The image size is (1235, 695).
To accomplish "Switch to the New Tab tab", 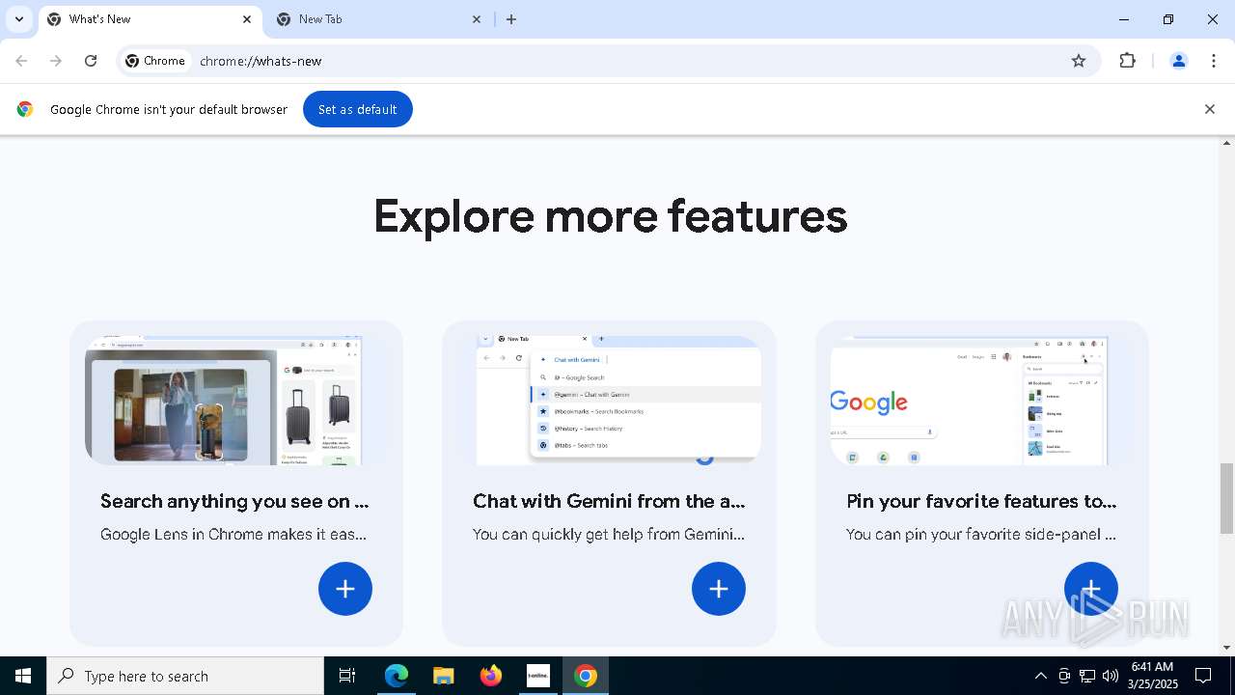I will [378, 19].
